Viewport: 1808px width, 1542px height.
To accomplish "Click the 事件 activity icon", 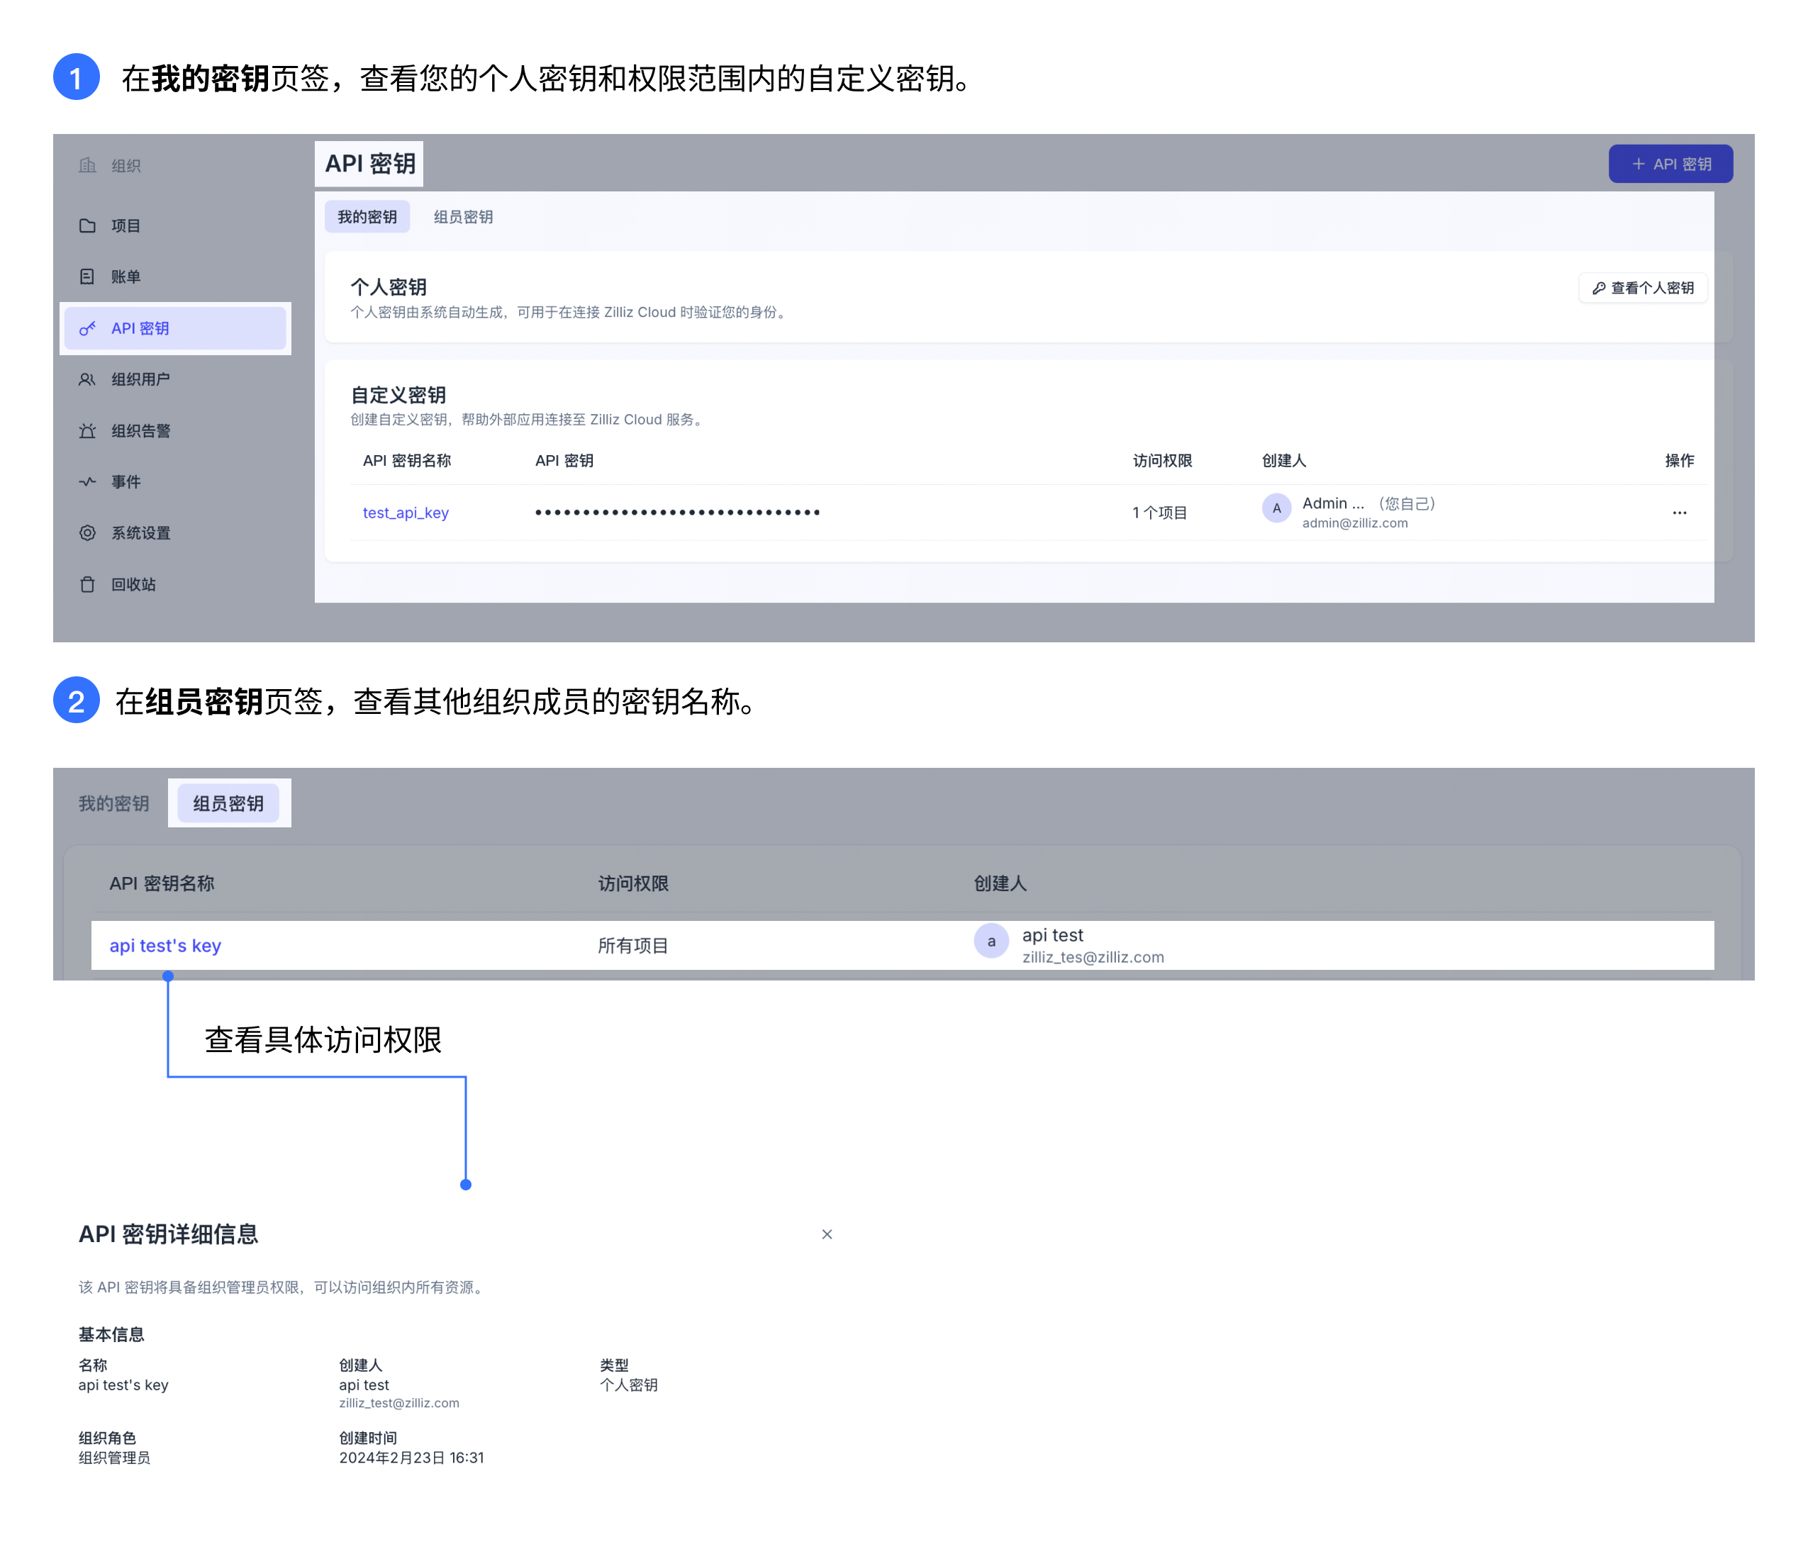I will click(x=87, y=481).
